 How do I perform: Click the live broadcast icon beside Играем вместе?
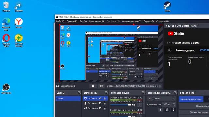(x=169, y=43)
